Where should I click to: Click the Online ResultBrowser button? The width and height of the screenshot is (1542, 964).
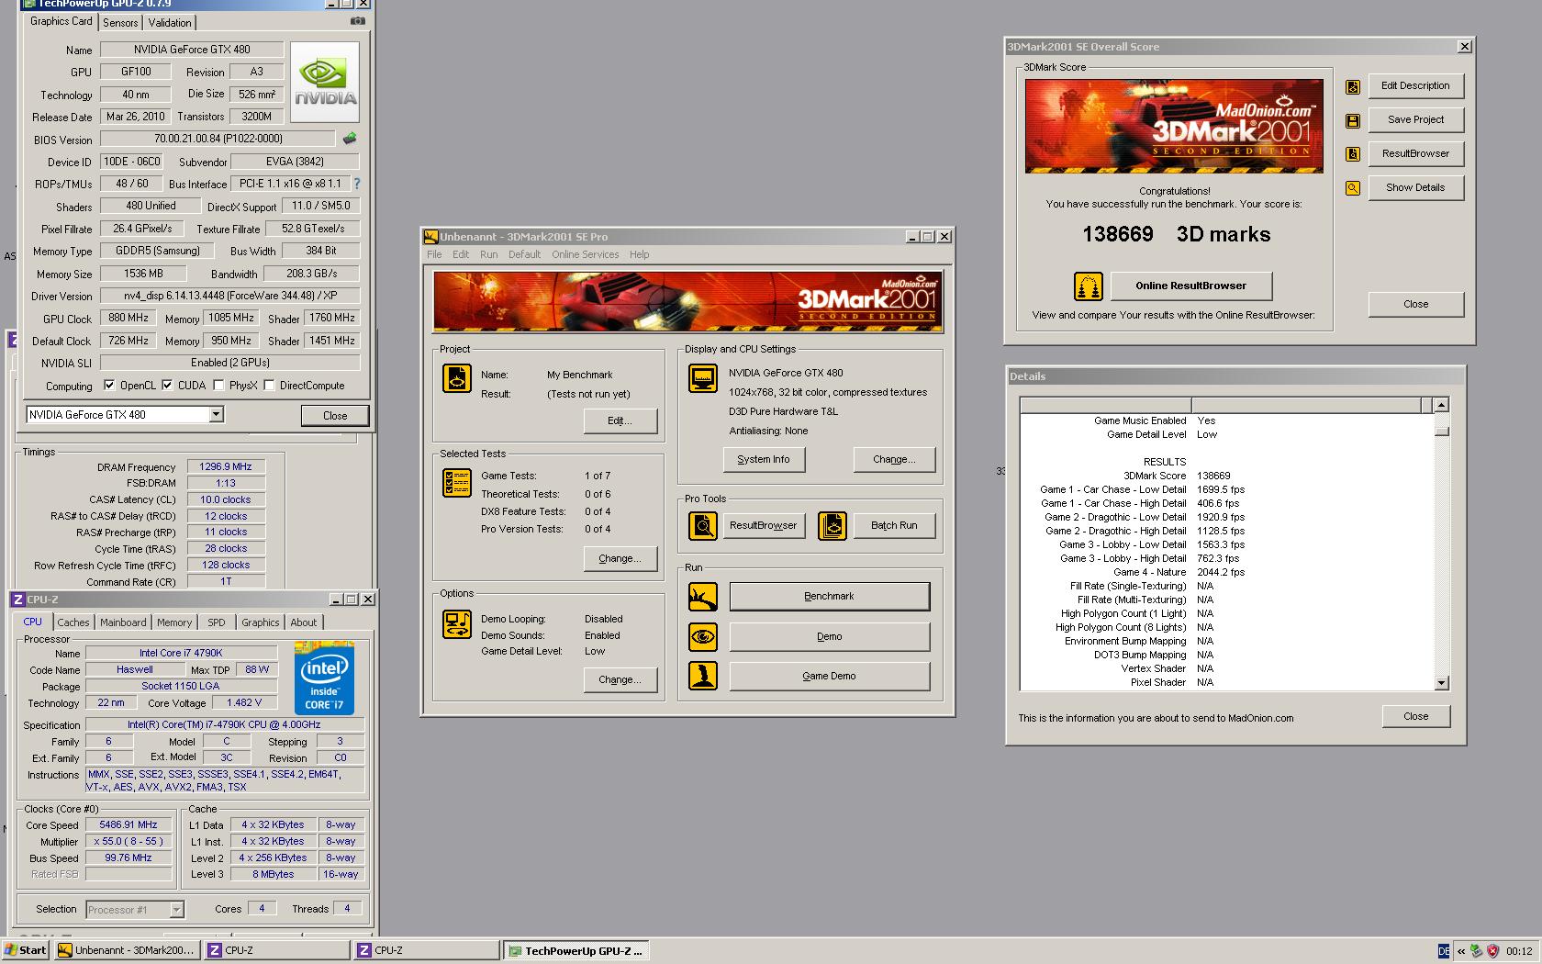point(1191,286)
